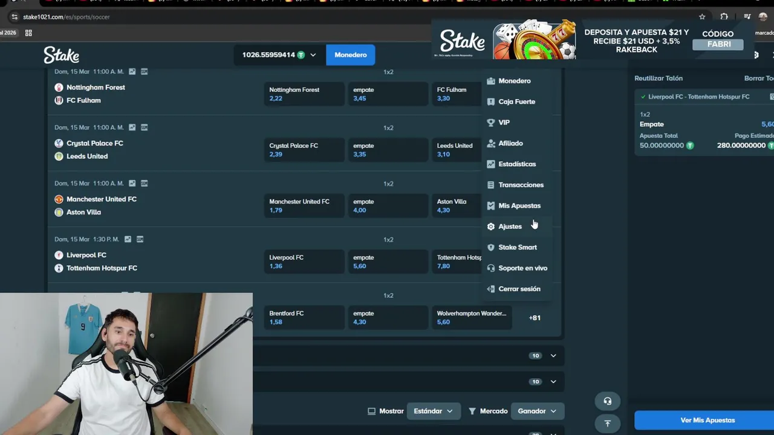Screen dimensions: 774x435
Task: Click the browser media control icon
Action: tap(747, 17)
